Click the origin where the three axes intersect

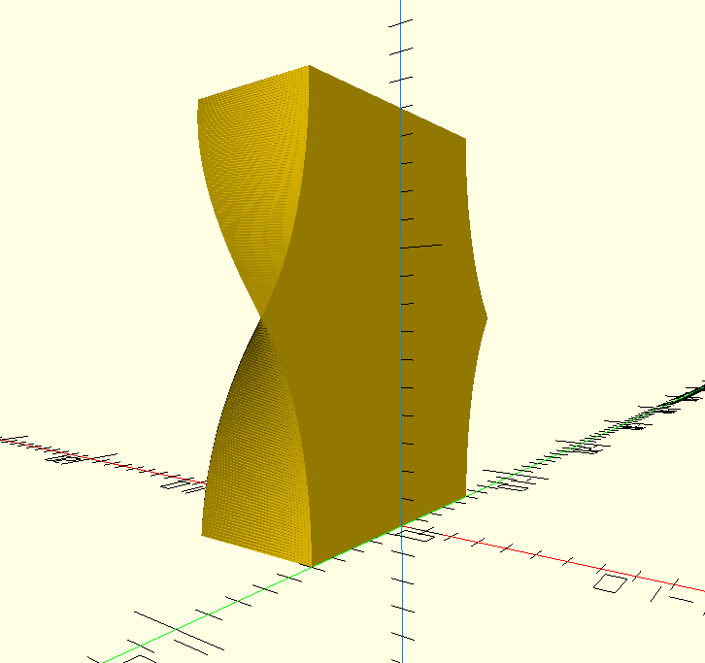point(401,529)
